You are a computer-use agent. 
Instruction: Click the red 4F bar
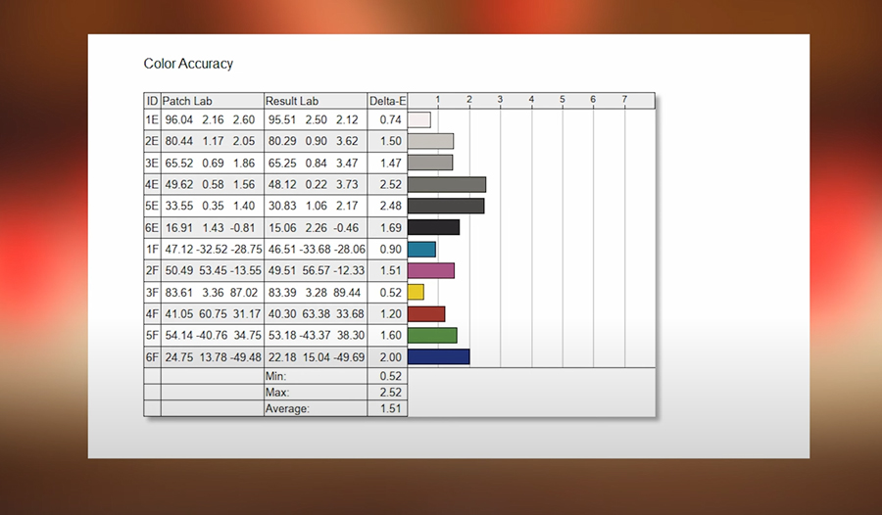tap(426, 313)
